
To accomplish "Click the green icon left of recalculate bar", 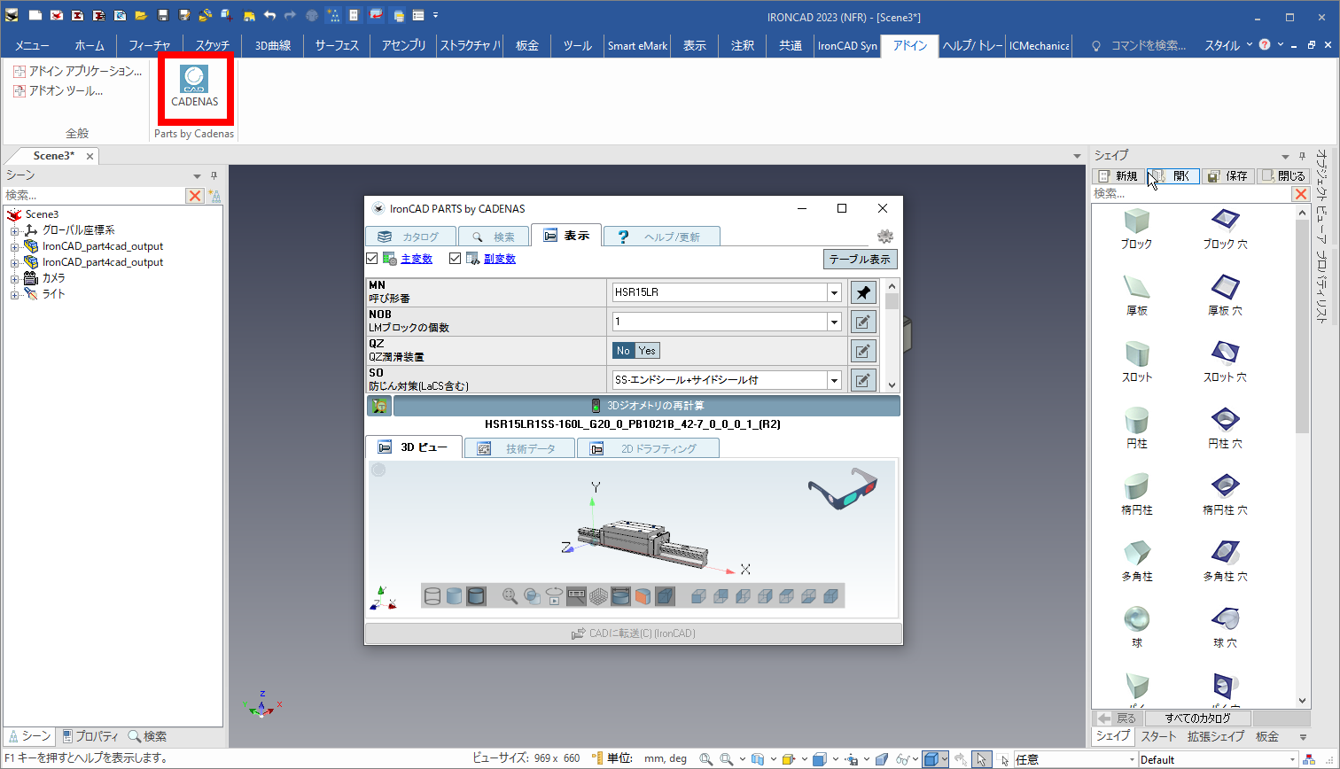I will (x=379, y=406).
